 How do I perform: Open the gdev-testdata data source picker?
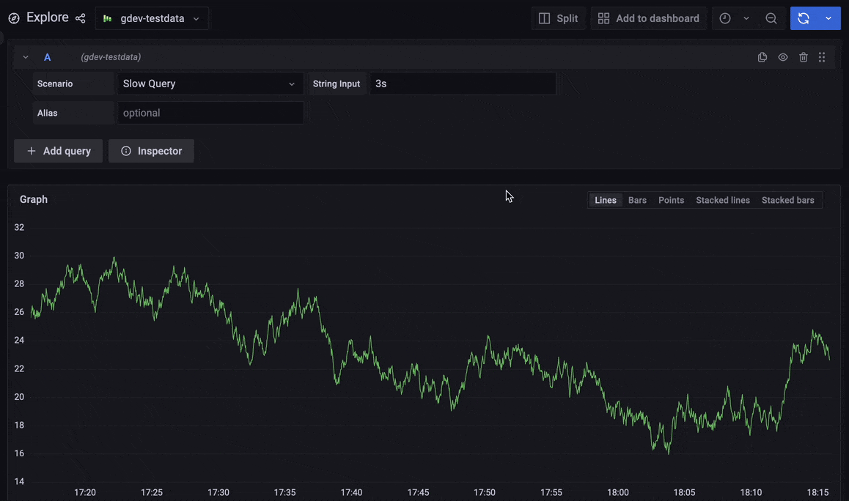click(x=152, y=18)
